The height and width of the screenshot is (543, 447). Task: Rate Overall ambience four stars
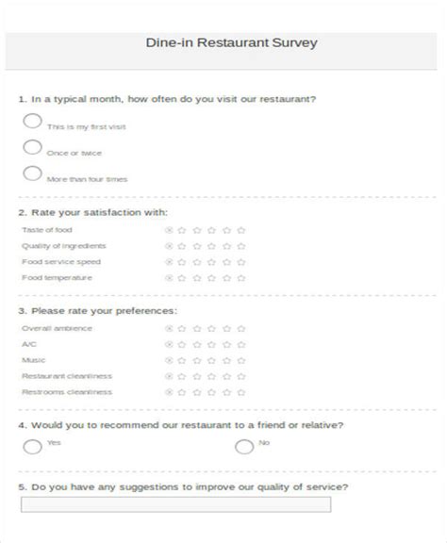click(x=227, y=329)
